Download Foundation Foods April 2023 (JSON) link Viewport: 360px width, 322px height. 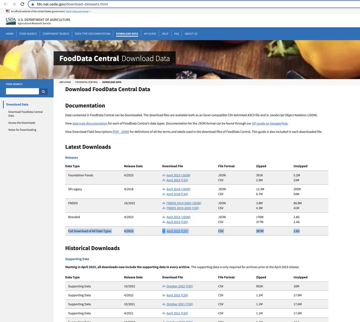click(x=178, y=175)
